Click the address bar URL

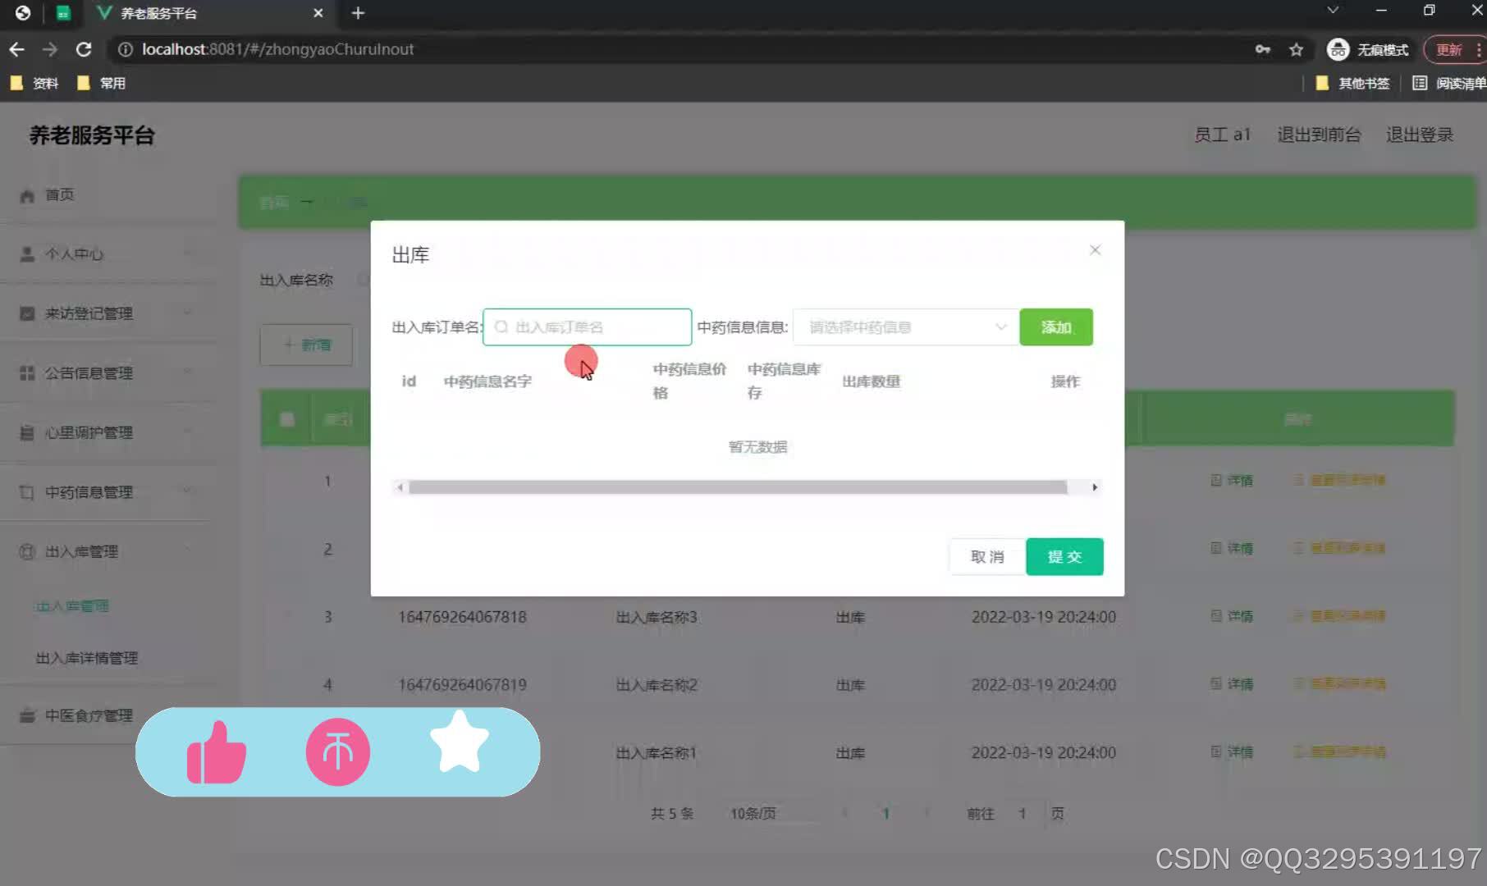click(x=277, y=49)
